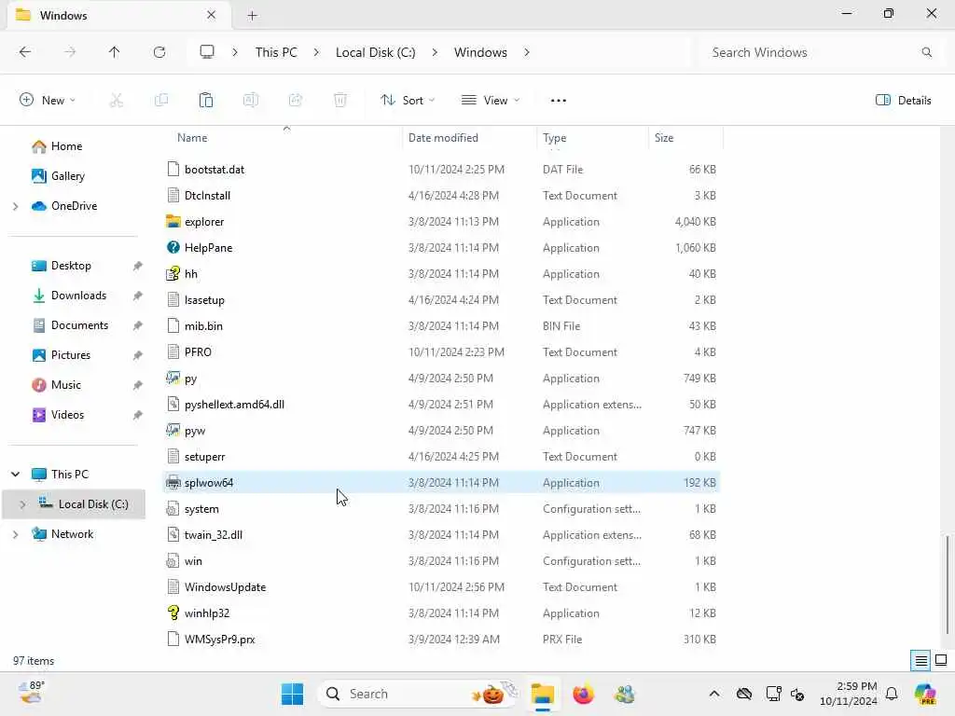Image resolution: width=955 pixels, height=716 pixels.
Task: Go back with the left arrow
Action: 25,52
